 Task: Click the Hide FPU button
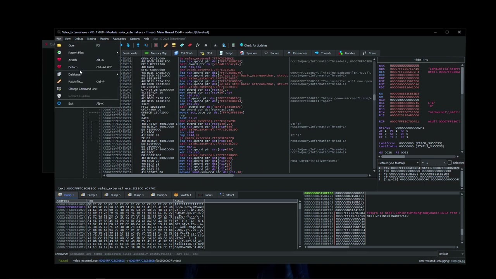tap(420, 60)
